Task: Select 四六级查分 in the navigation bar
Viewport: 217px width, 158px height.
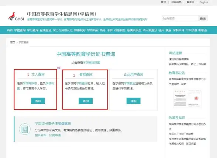Action: pyautogui.click(x=150, y=30)
